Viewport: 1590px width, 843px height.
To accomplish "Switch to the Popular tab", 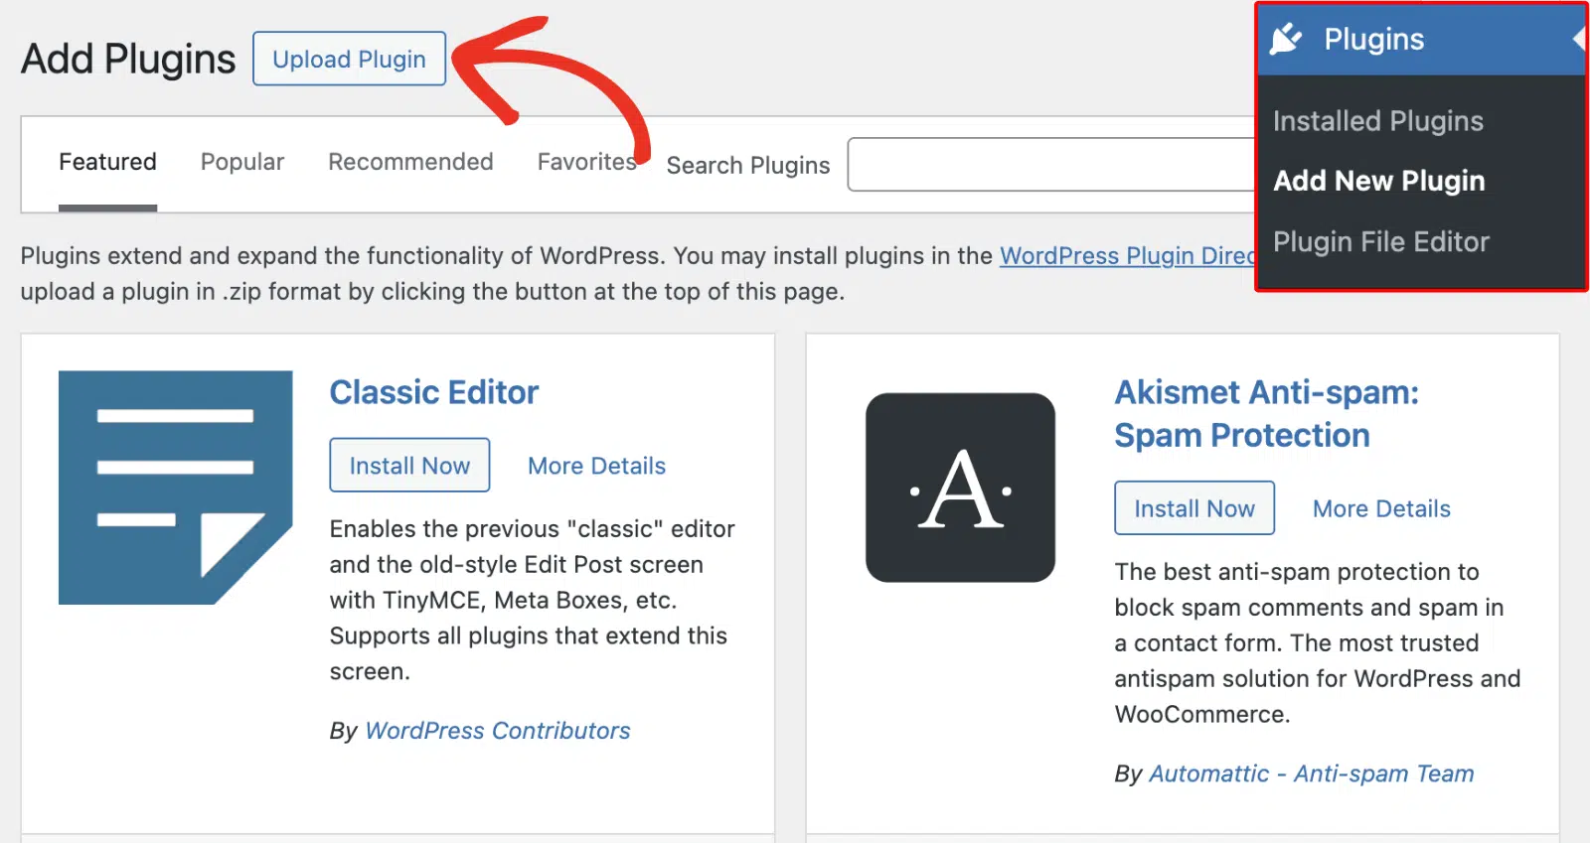I will click(x=242, y=162).
